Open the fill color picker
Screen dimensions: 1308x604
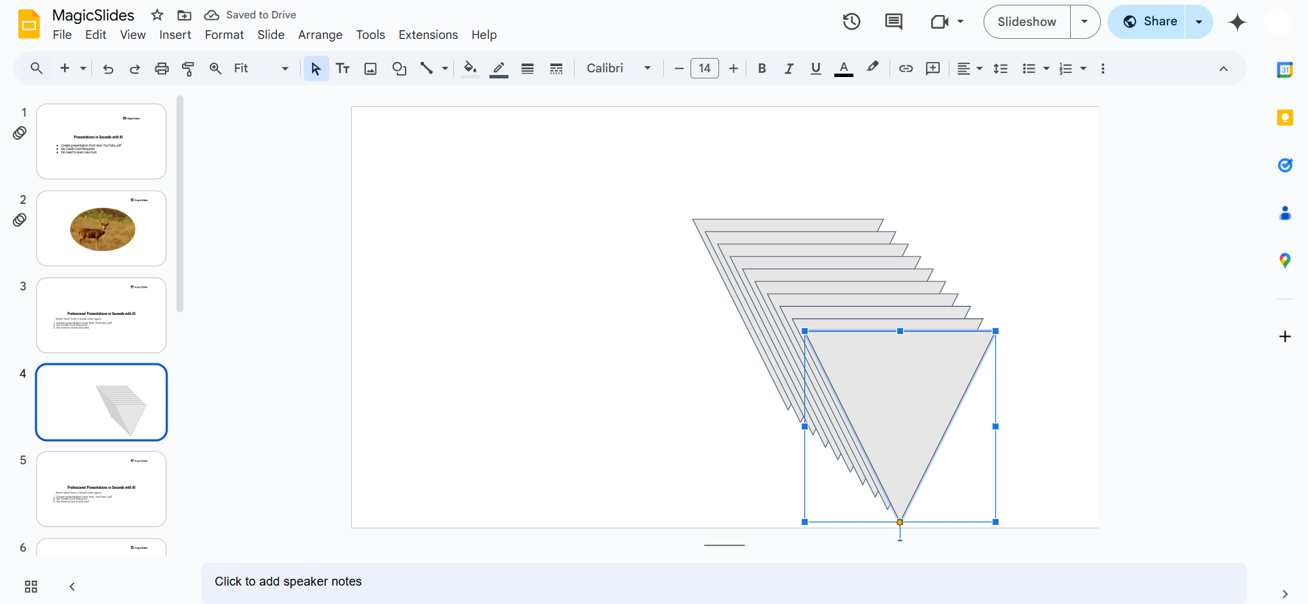470,68
